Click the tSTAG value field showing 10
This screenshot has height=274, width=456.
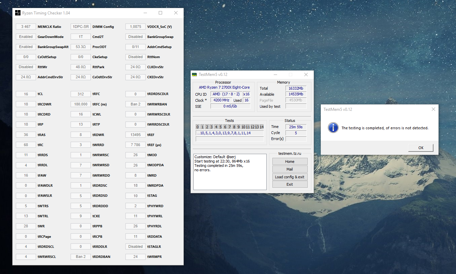tap(136, 196)
